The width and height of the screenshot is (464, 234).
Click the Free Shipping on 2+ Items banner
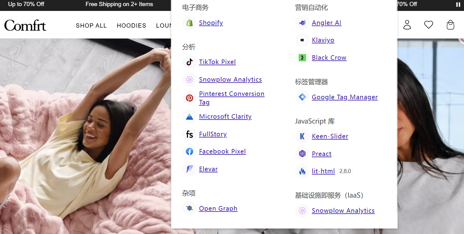[x=119, y=4]
